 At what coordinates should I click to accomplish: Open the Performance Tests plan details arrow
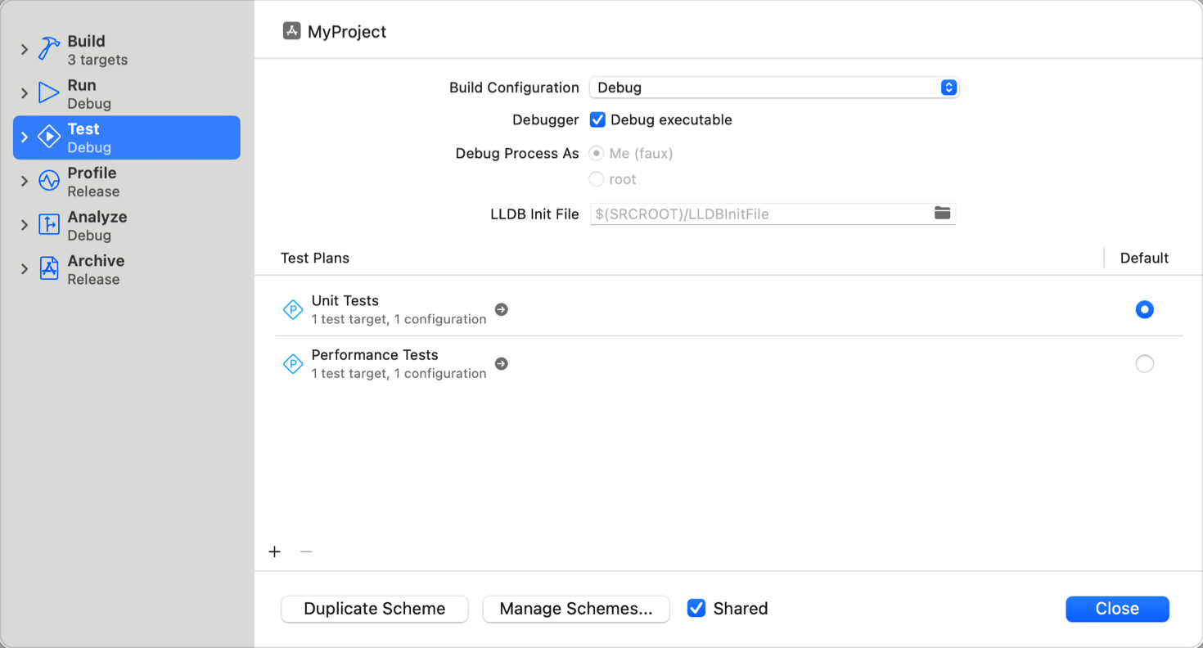coord(502,363)
